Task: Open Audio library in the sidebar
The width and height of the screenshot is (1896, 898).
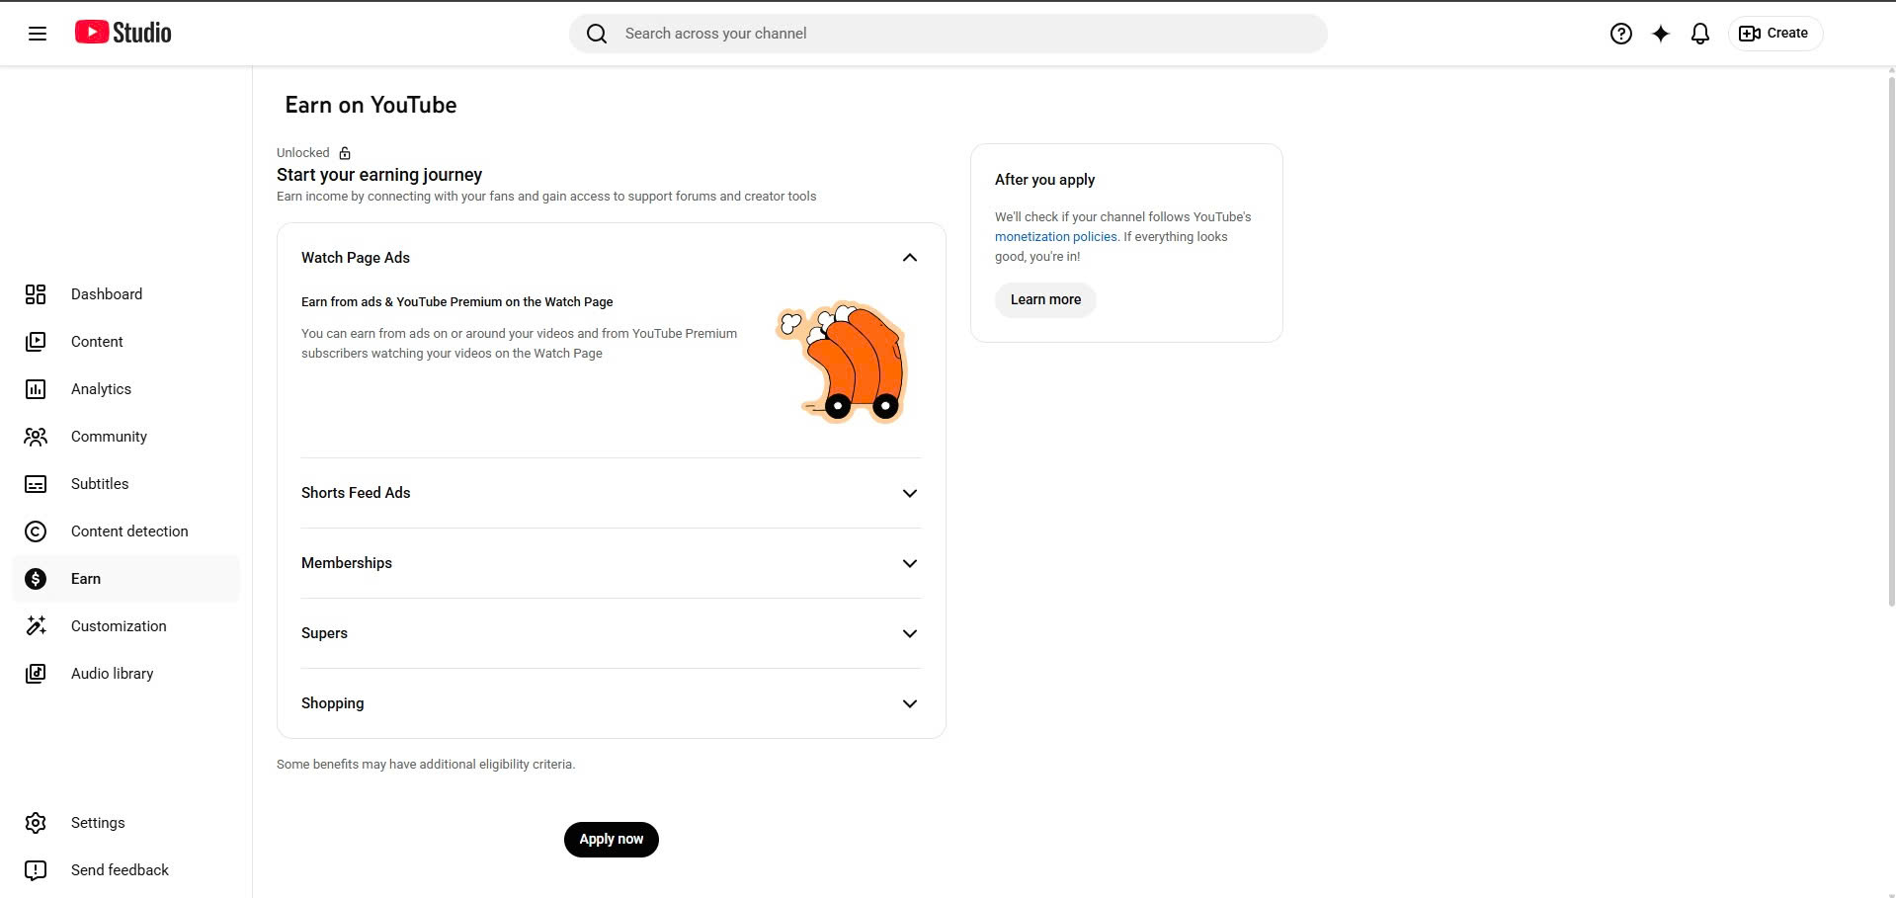Action: [x=125, y=674]
